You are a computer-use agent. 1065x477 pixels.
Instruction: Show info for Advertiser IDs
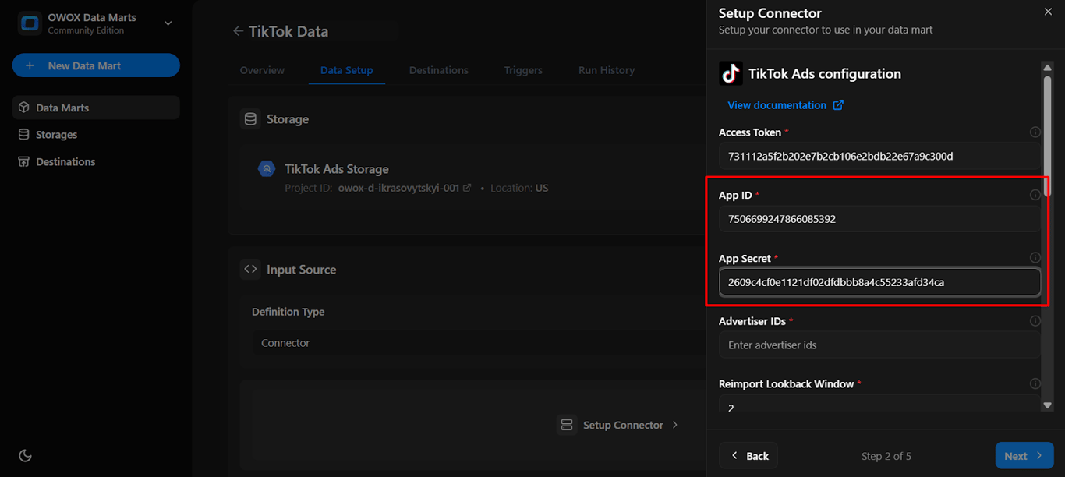point(1035,320)
